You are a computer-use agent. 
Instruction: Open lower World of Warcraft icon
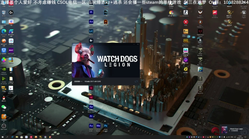coord(229,22)
